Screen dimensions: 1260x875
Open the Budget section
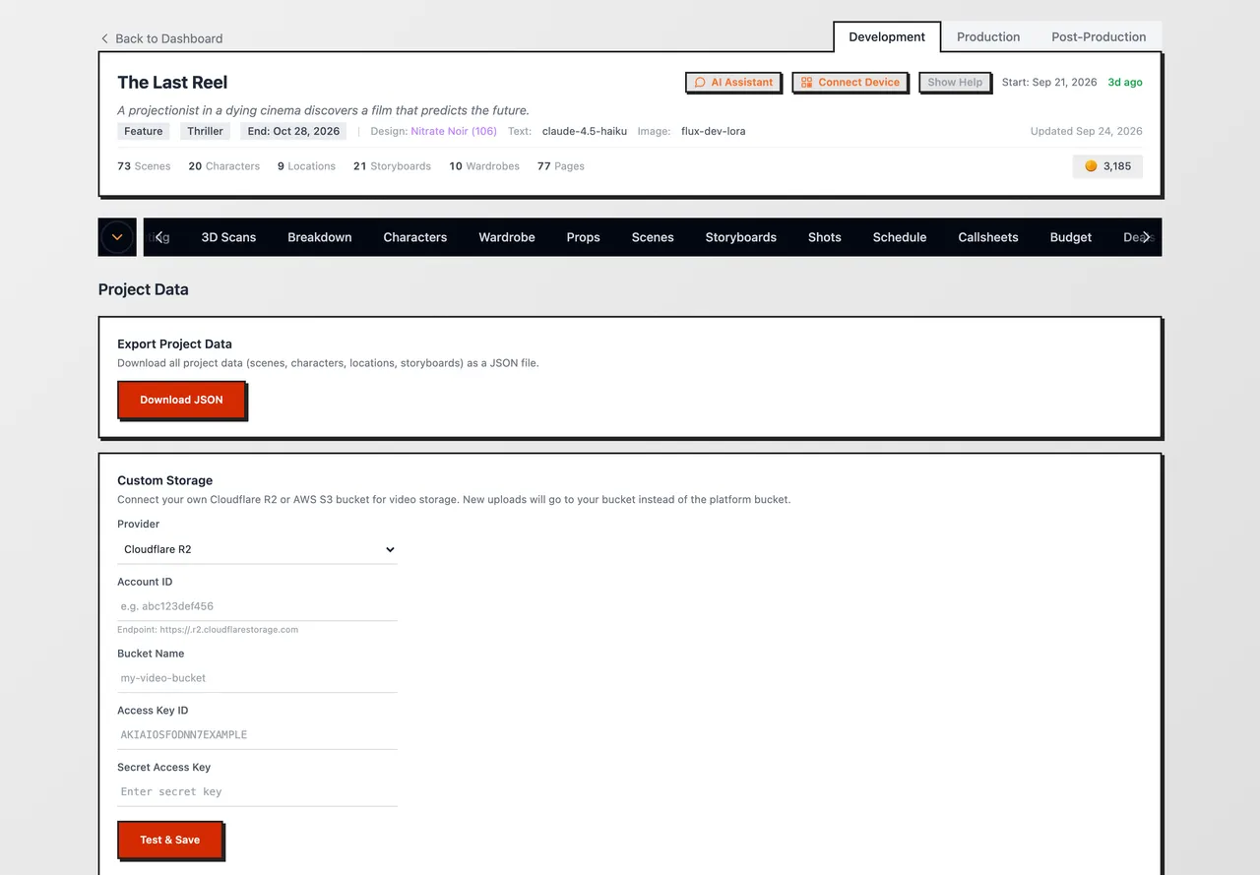tap(1071, 237)
